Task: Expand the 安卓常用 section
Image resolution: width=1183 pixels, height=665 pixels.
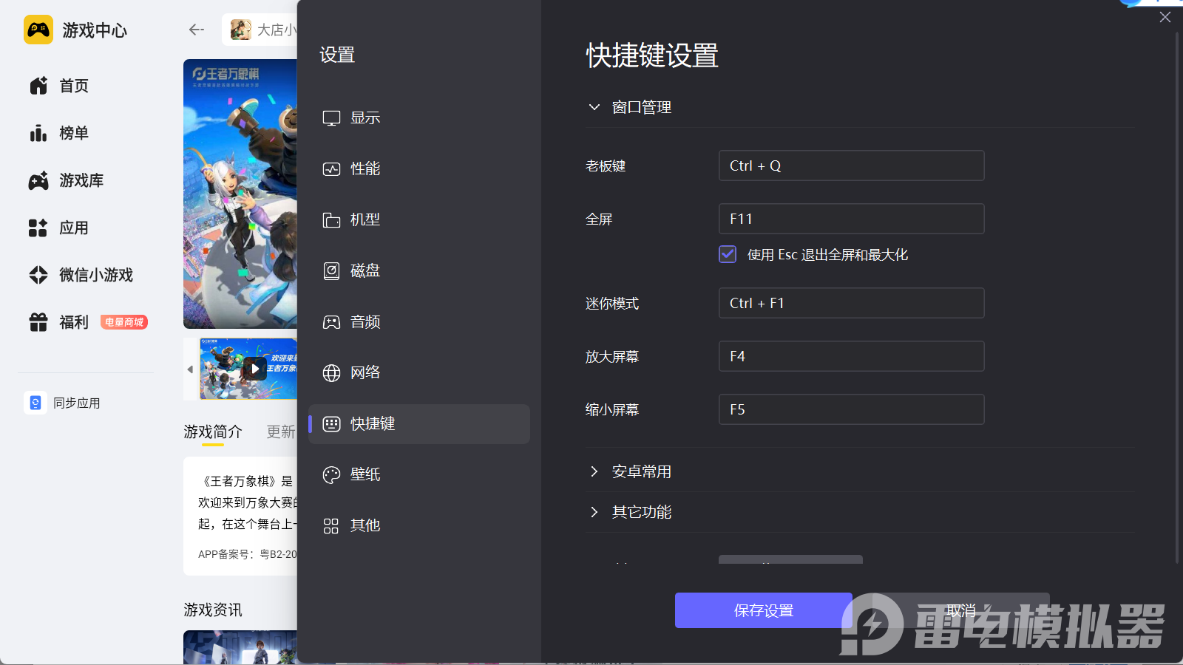Action: click(594, 471)
